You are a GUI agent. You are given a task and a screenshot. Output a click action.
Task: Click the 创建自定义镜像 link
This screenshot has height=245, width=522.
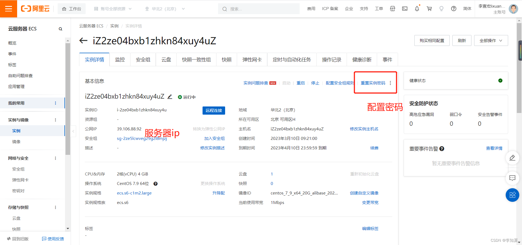tap(364, 193)
